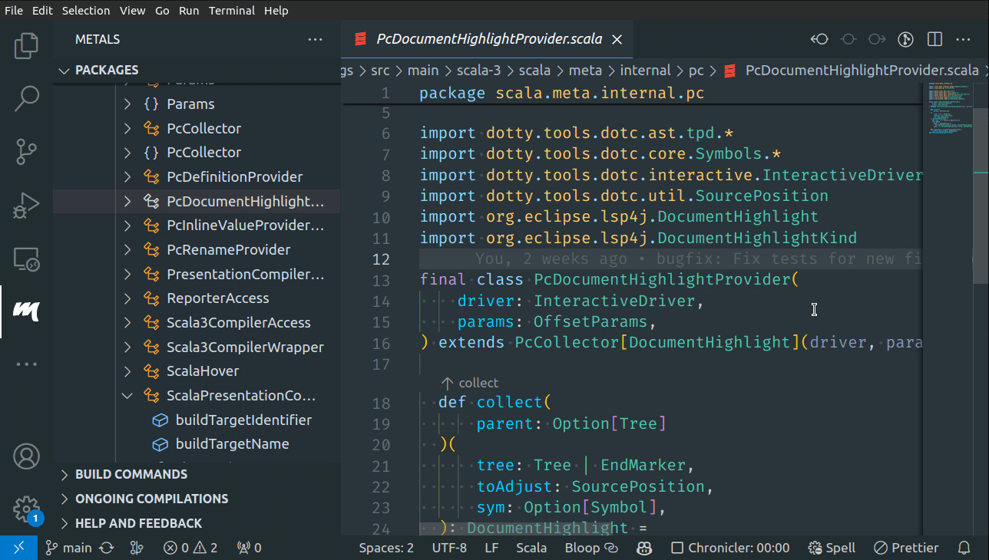The height and width of the screenshot is (560, 989).
Task: Change indentation via Spaces: 2
Action: (386, 548)
